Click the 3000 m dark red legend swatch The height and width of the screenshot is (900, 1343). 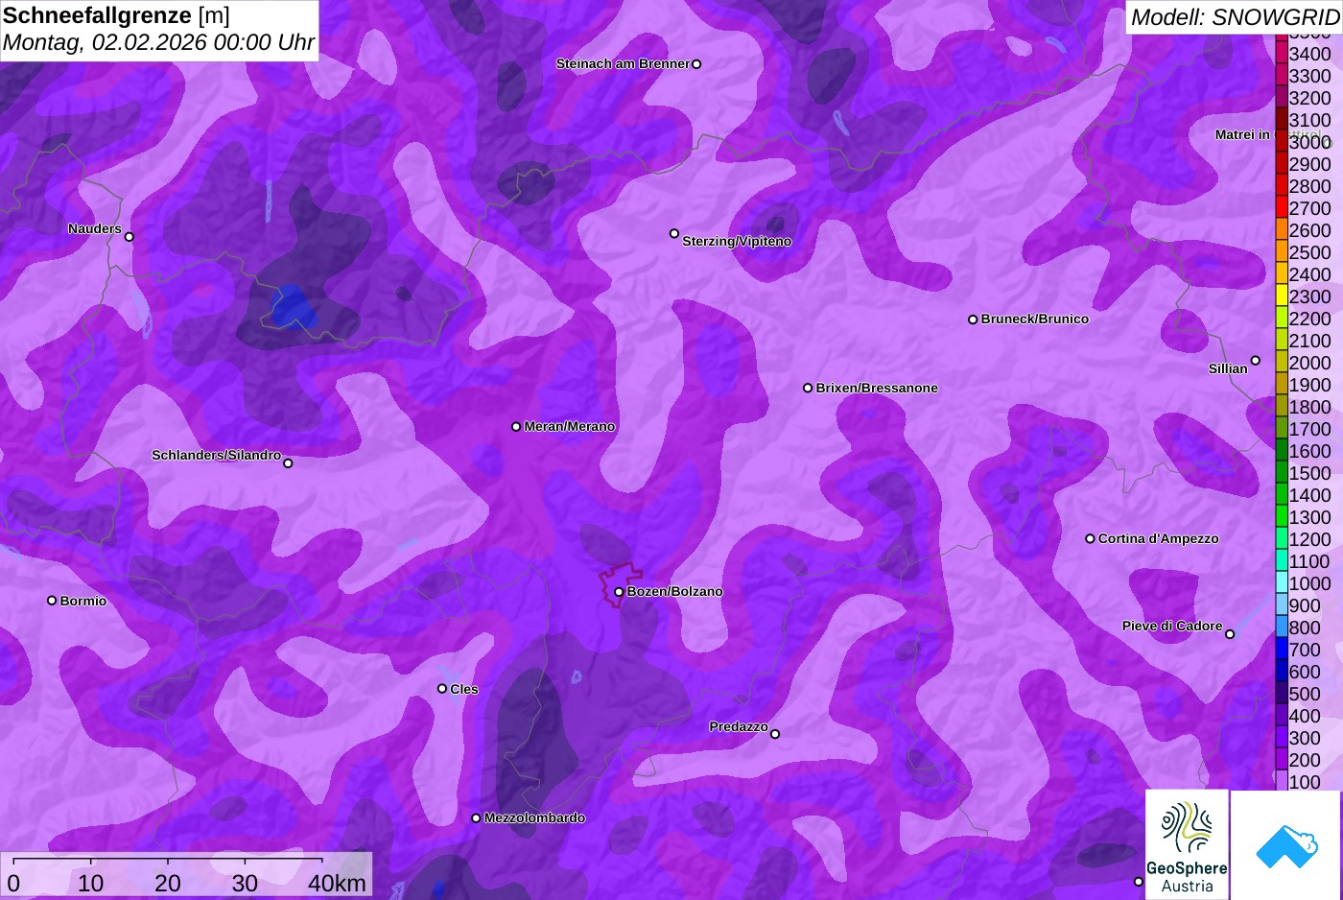(1282, 140)
